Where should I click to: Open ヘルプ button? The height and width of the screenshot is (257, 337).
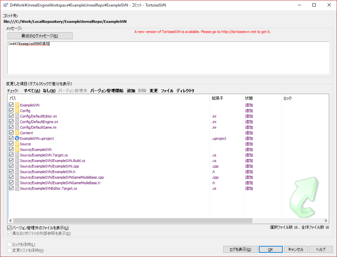321,249
